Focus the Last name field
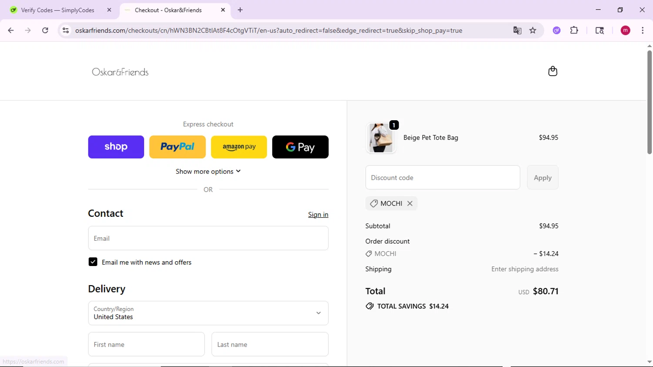This screenshot has height=367, width=653. coord(270,344)
